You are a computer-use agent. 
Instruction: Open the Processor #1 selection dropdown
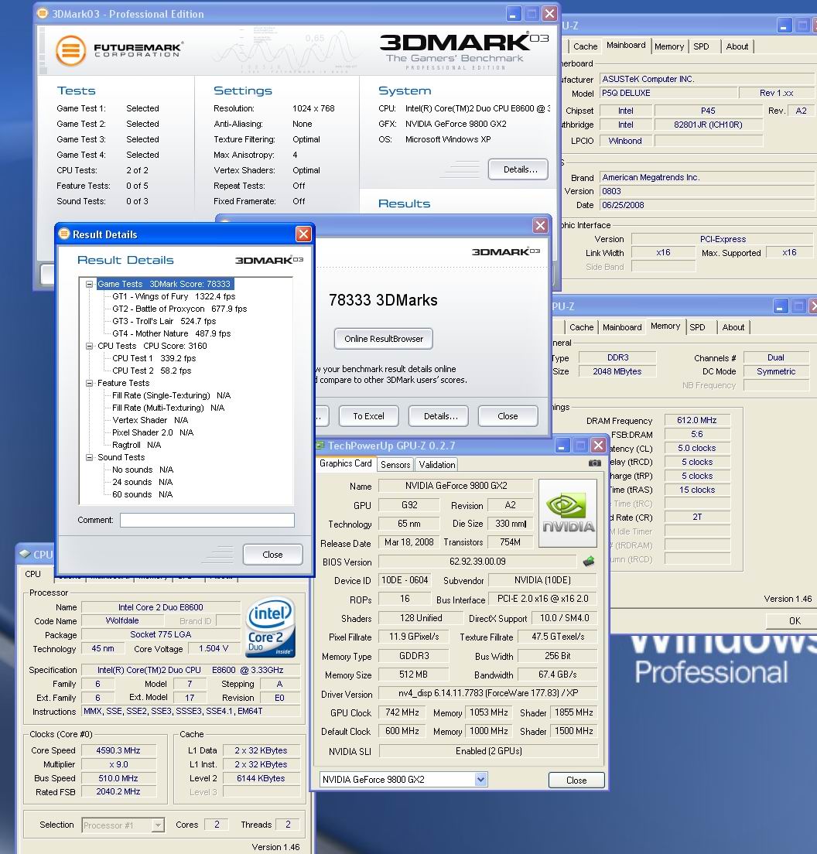[x=157, y=825]
